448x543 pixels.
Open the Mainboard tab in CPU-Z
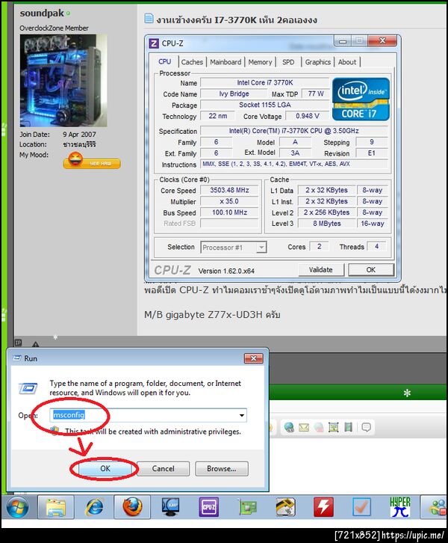point(225,62)
